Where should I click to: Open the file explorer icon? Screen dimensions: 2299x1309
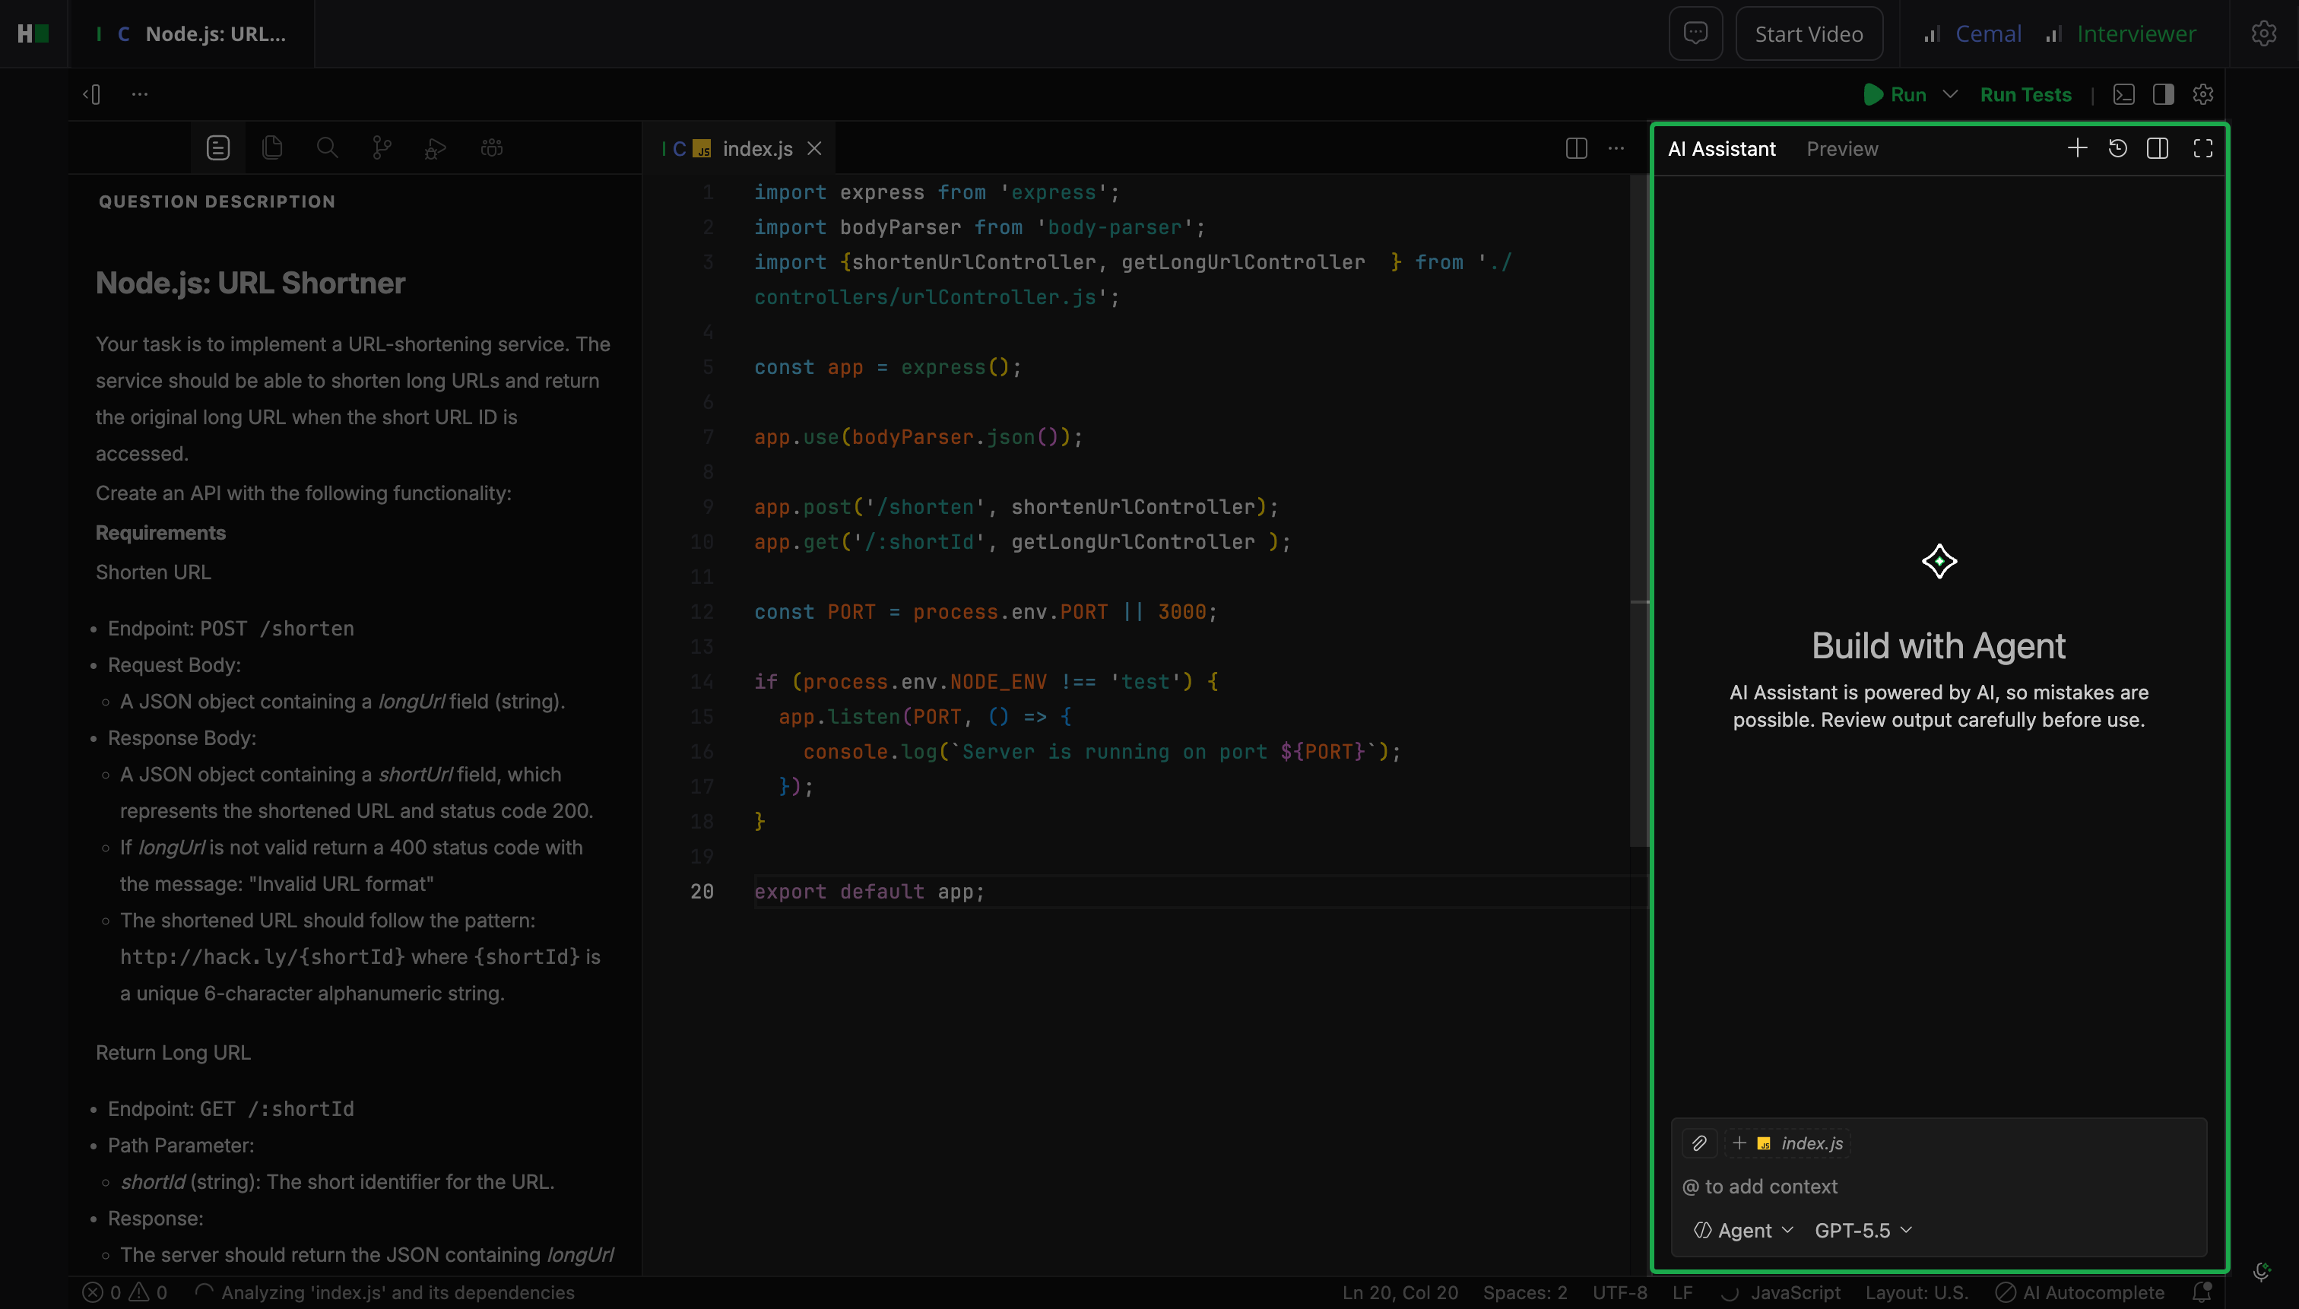(272, 148)
